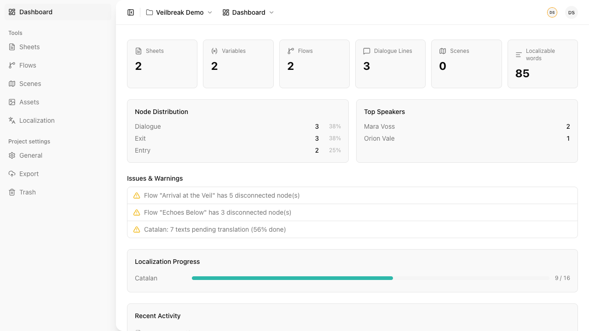Click the Issues & Warnings heading

coord(155,178)
